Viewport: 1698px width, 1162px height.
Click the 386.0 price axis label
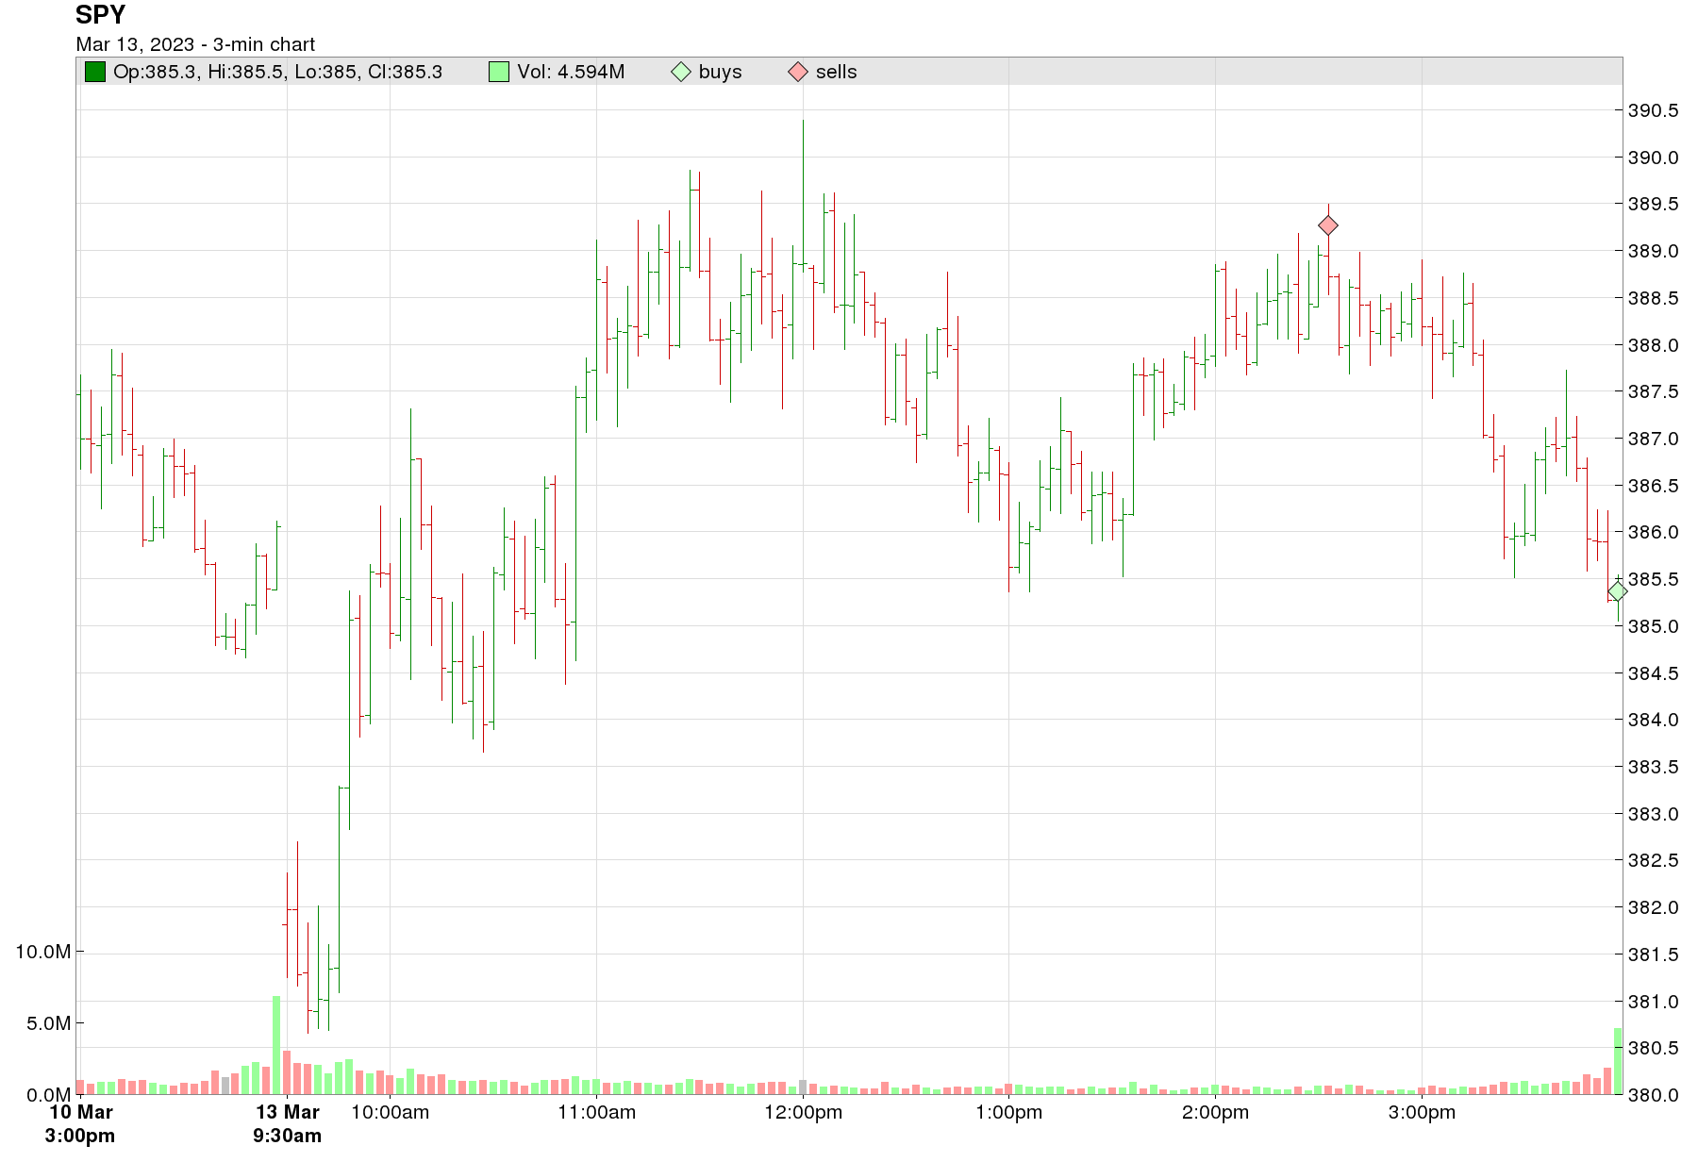pos(1654,532)
